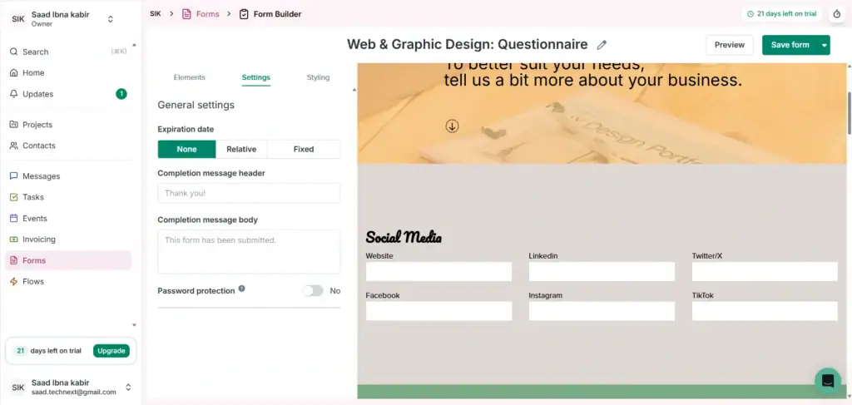The image size is (852, 405).
Task: Click the pencil icon to rename form
Action: [602, 45]
